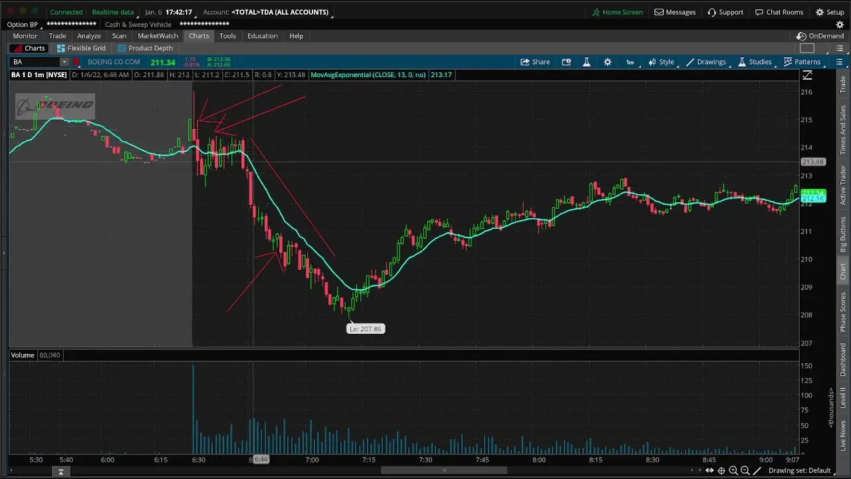The image size is (851, 479).
Task: Open the Education tab
Action: pyautogui.click(x=263, y=36)
